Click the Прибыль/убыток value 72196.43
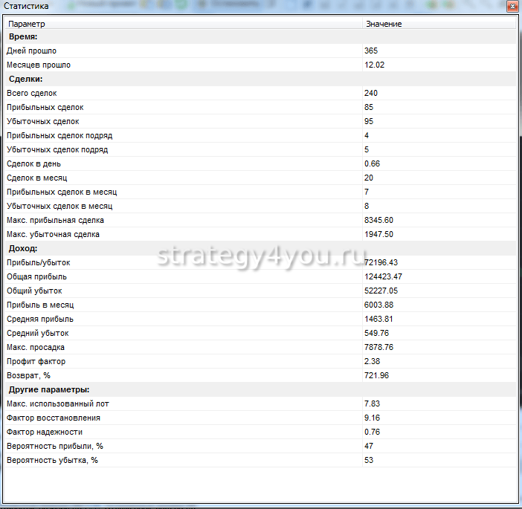 point(381,262)
